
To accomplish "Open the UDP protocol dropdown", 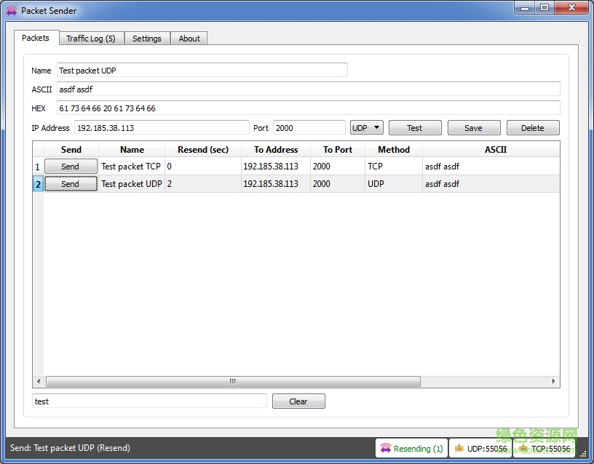I will (x=366, y=127).
